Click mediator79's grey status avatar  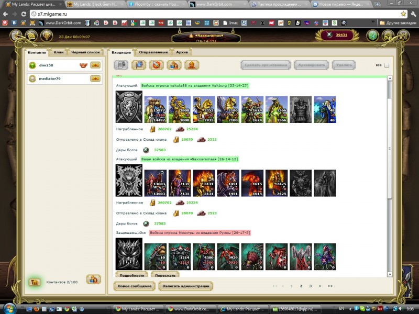tap(32, 78)
